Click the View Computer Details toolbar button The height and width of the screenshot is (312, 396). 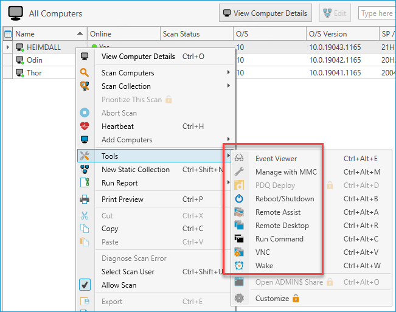pyautogui.click(x=265, y=13)
